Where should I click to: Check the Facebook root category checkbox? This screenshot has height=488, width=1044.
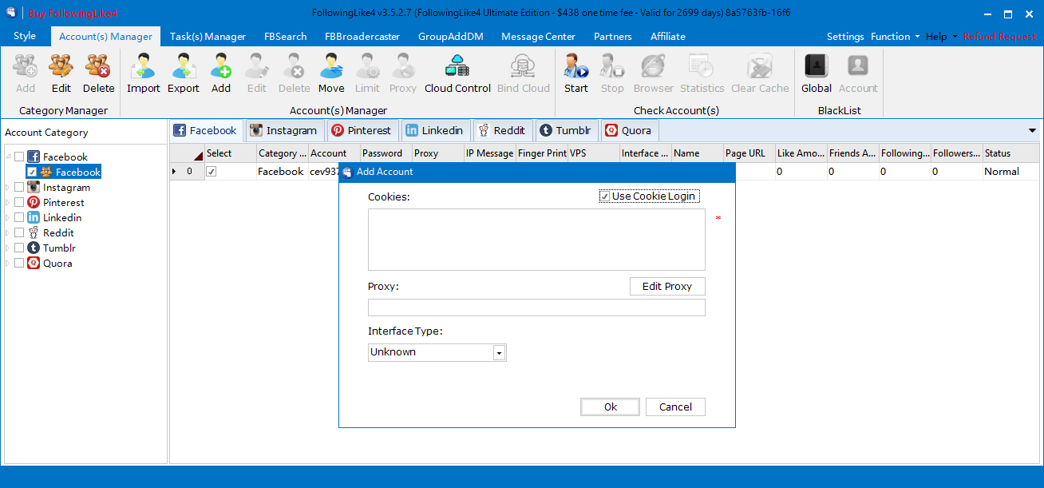tap(19, 157)
